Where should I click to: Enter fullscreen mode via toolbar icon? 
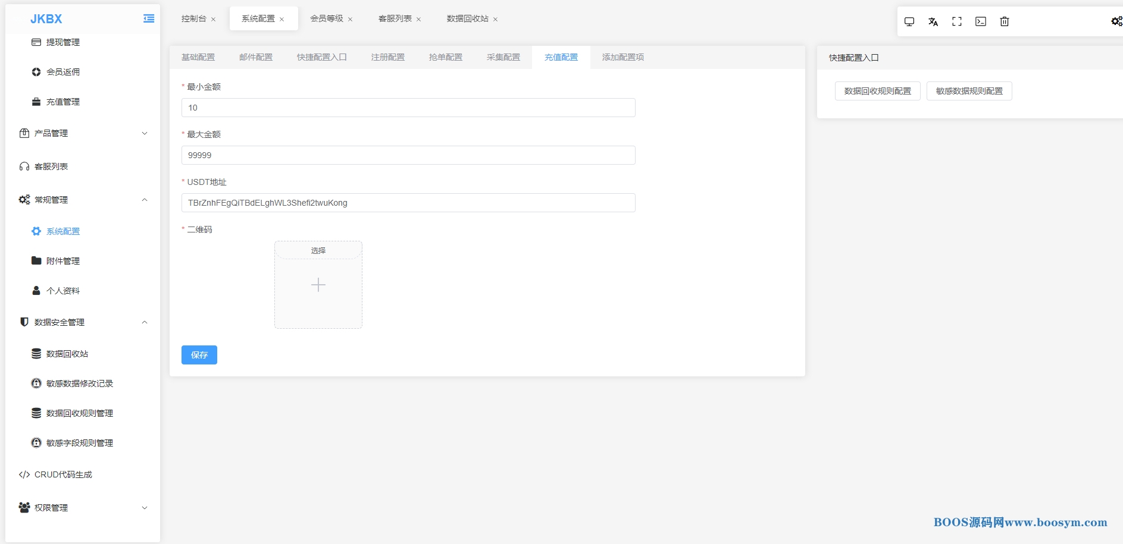pyautogui.click(x=956, y=22)
